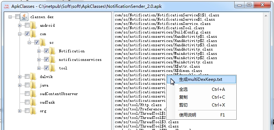Screen dimensions: 274x130
Task: Expand the org tree node
Action: 20,111
